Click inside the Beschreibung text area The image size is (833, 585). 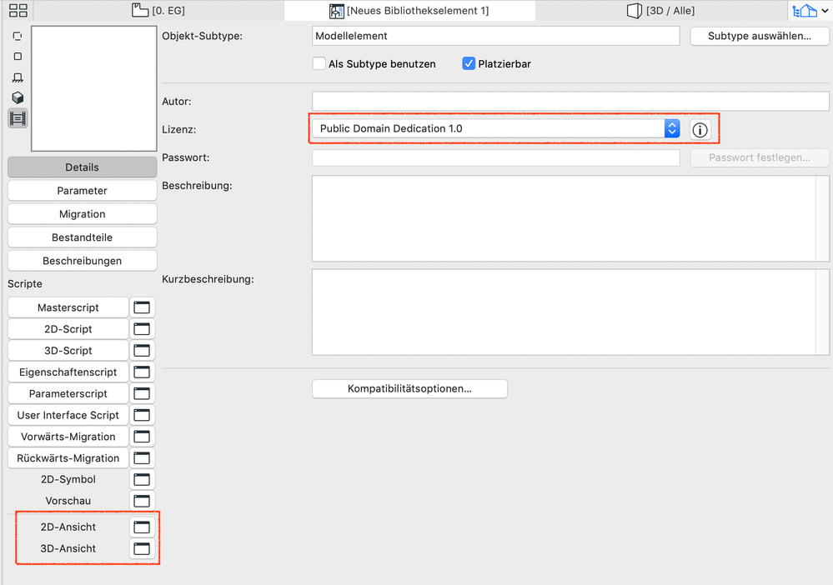pos(564,218)
